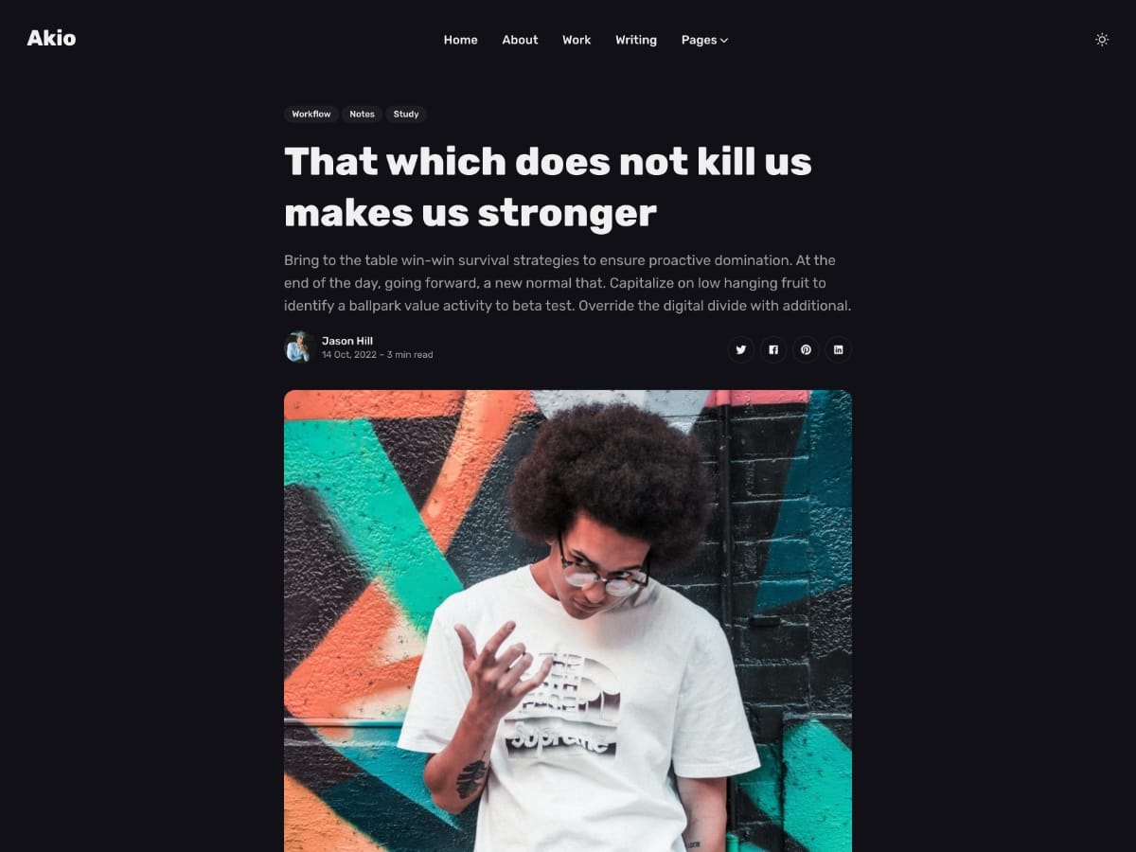The image size is (1136, 852).
Task: Open the graffiti featured image
Action: 568,621
